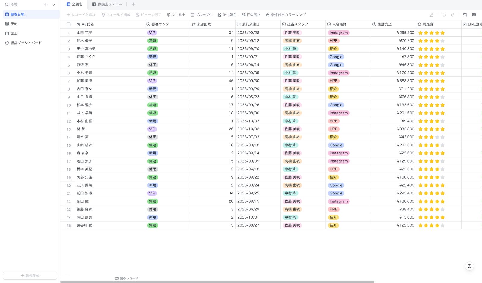This screenshot has width=482, height=283.
Task: Open フィルタ in the toolbar
Action: pyautogui.click(x=176, y=15)
